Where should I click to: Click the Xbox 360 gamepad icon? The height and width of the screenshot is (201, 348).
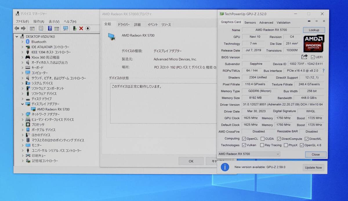coord(28,57)
